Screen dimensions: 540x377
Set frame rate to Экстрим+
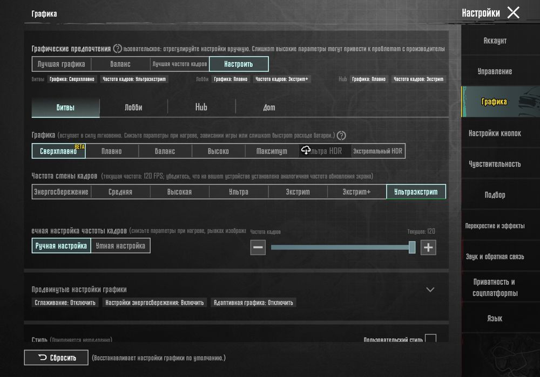tap(357, 192)
